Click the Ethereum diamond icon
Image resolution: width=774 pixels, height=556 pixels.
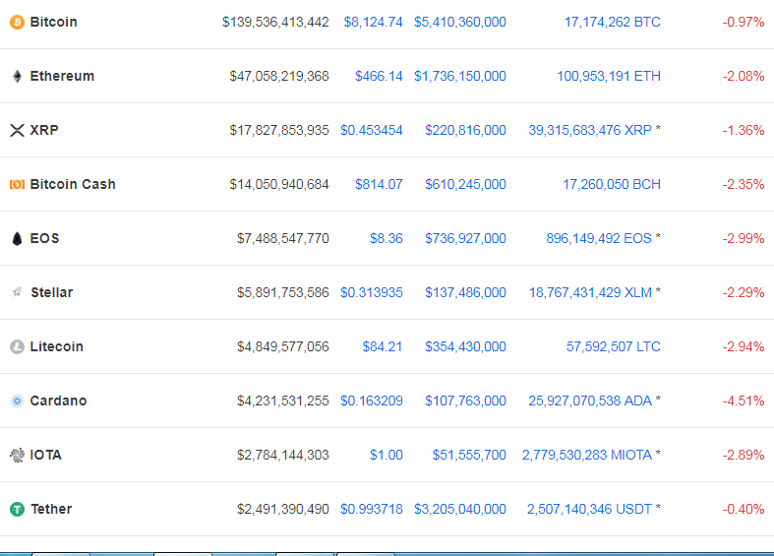17,76
